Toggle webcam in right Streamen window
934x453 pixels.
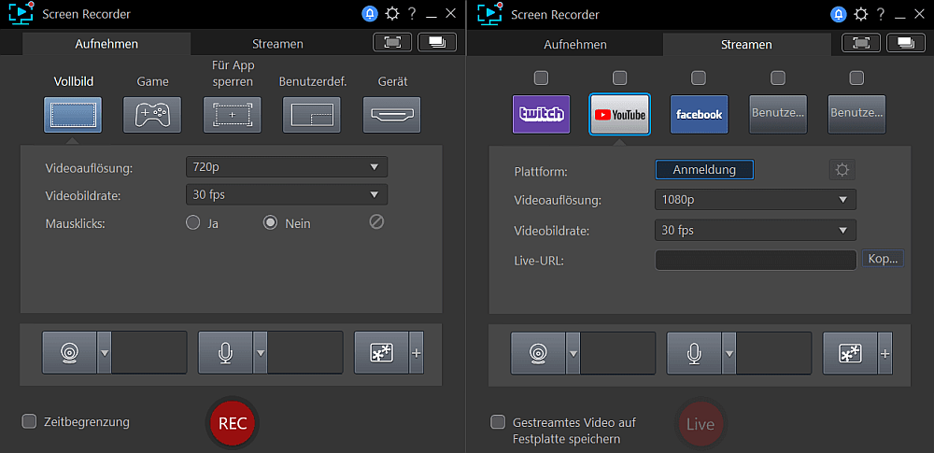538,353
